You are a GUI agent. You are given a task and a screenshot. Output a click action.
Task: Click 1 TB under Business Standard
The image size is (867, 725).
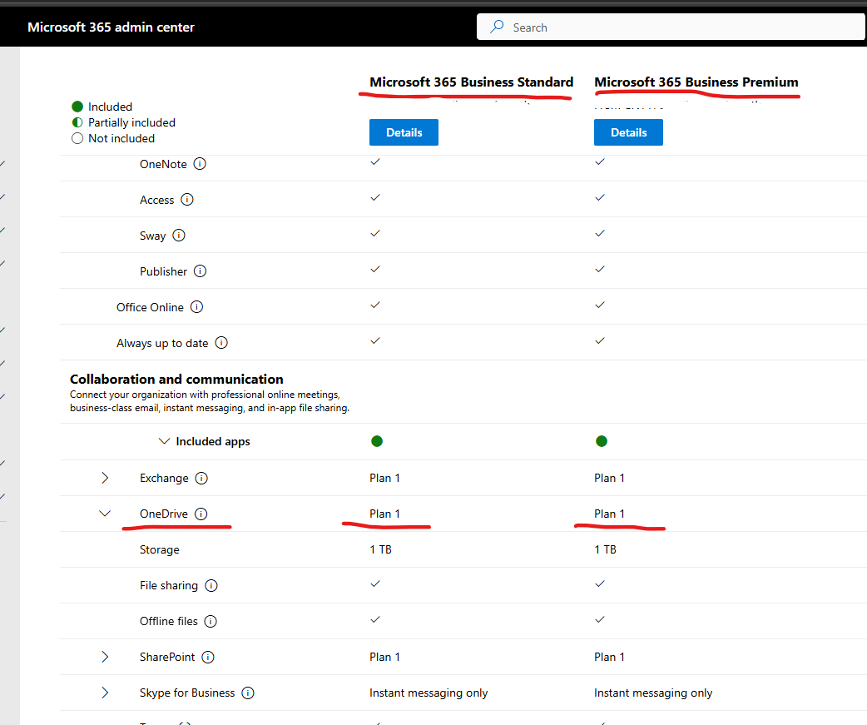(380, 549)
